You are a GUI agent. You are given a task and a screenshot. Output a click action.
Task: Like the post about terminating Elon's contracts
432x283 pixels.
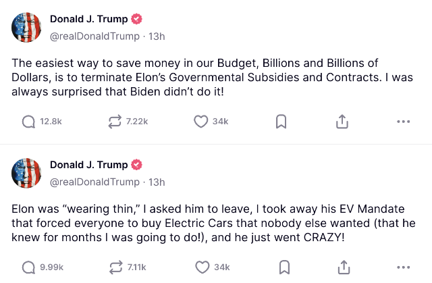click(x=200, y=122)
